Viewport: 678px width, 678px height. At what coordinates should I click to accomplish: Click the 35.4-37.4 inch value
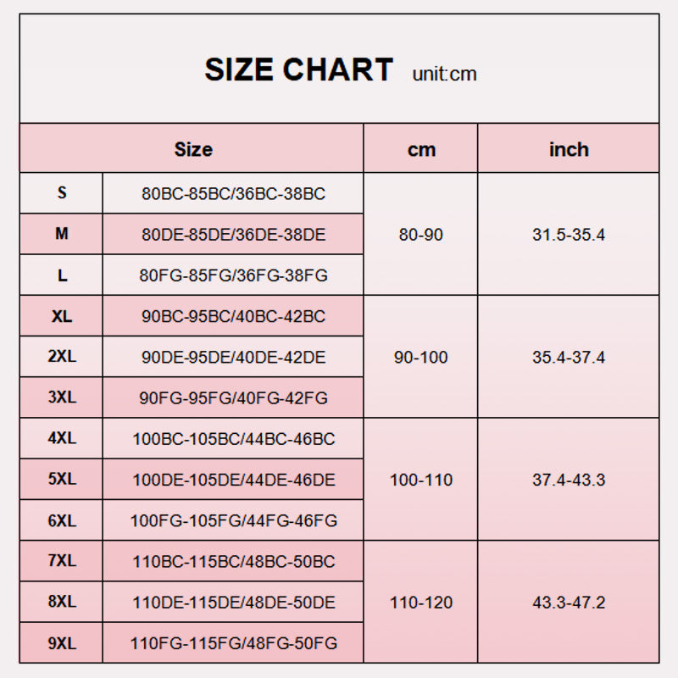569,358
